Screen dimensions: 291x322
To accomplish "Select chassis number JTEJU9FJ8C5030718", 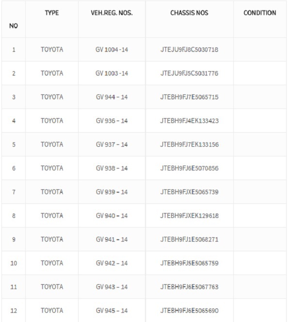I will coord(189,49).
